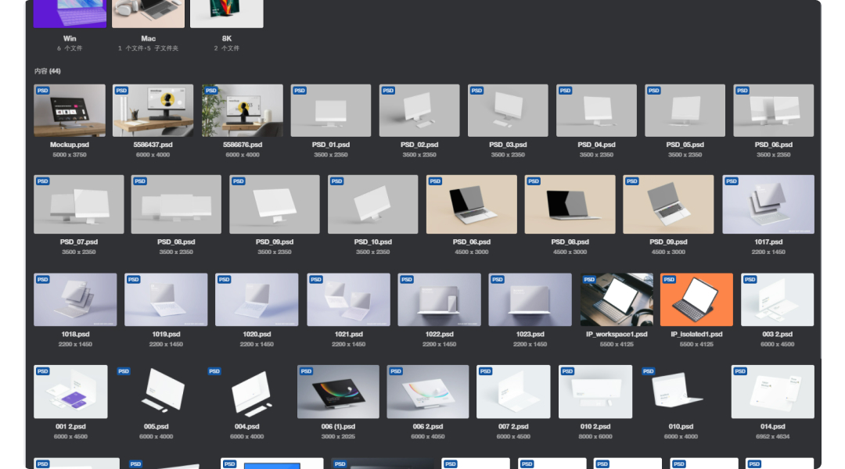845x469 pixels.
Task: Select the 1023.psd thumbnail
Action: (530, 299)
